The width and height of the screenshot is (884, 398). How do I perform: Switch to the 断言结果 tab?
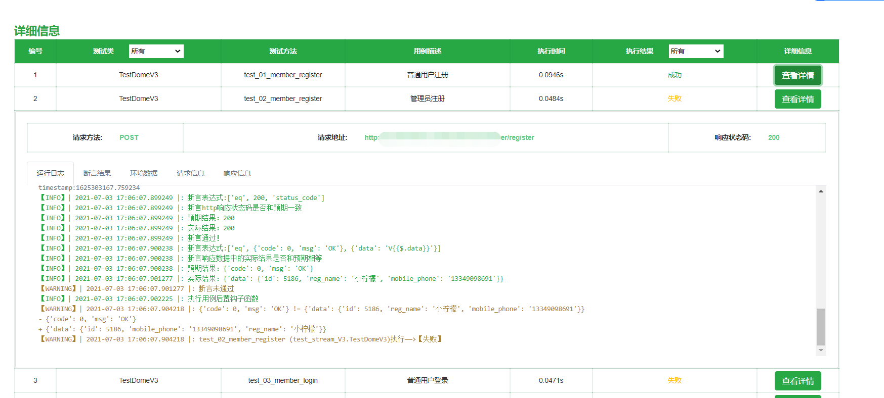point(97,173)
